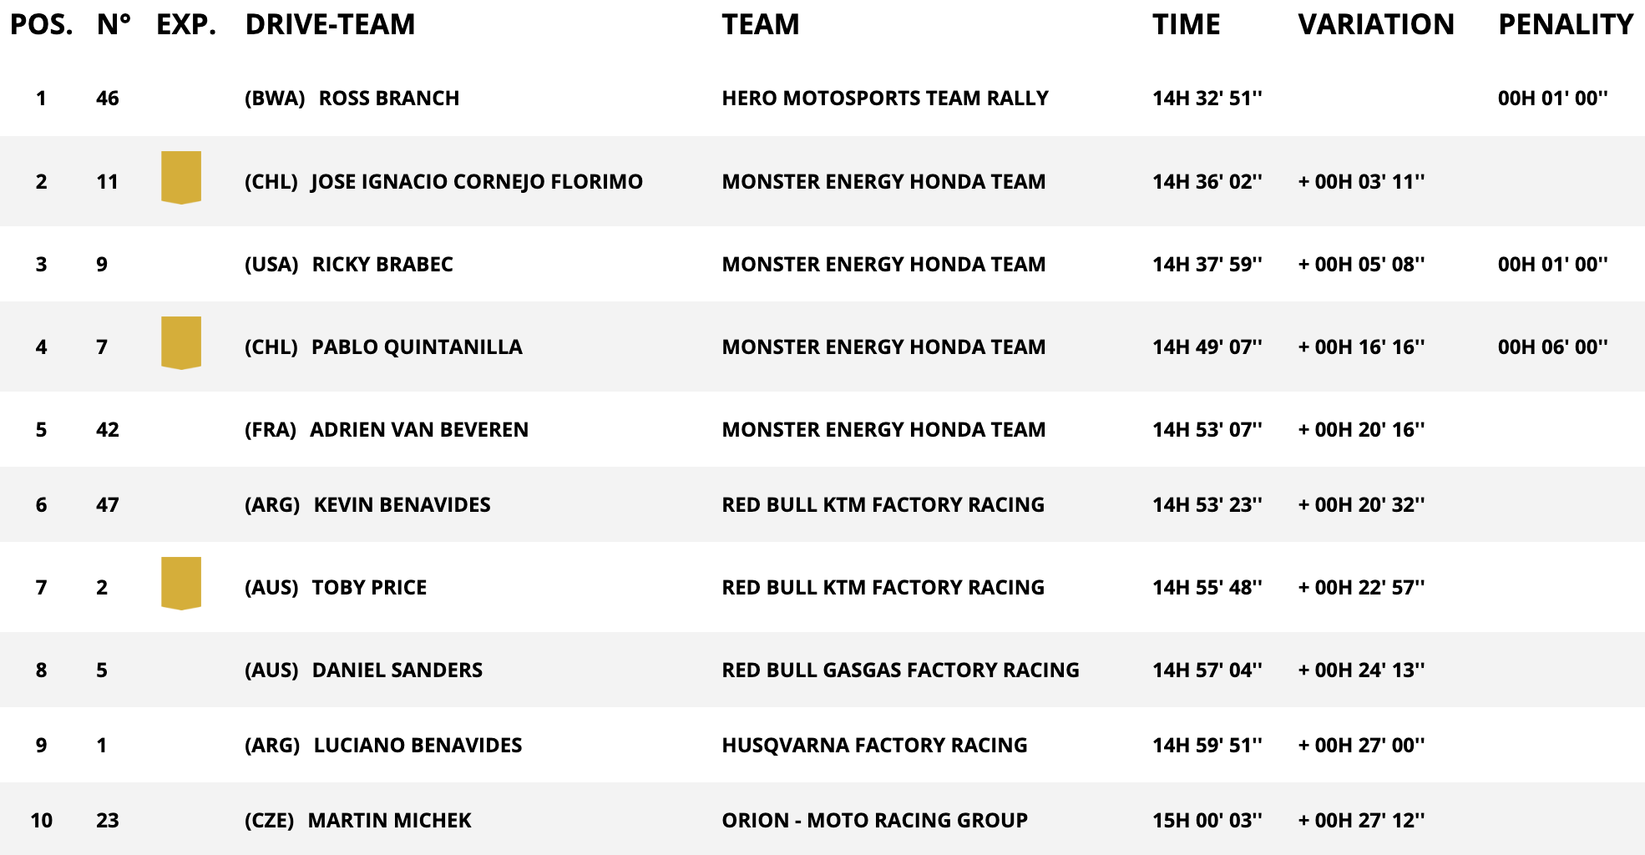Click Hero Motosports Team Rally team name

point(884,99)
